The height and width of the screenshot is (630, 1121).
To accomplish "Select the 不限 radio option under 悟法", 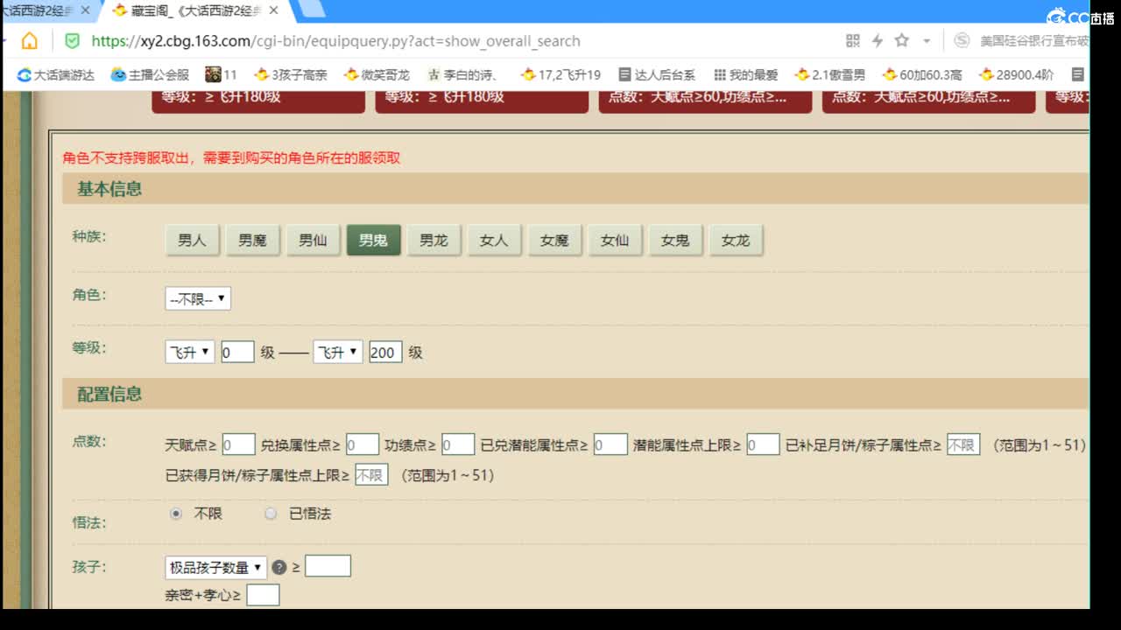I will [x=176, y=514].
